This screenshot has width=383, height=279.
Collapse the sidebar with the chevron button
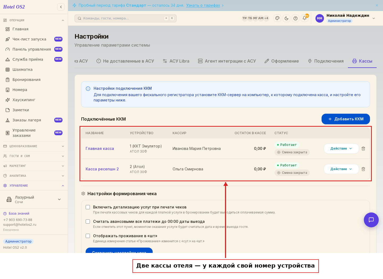click(61, 7)
